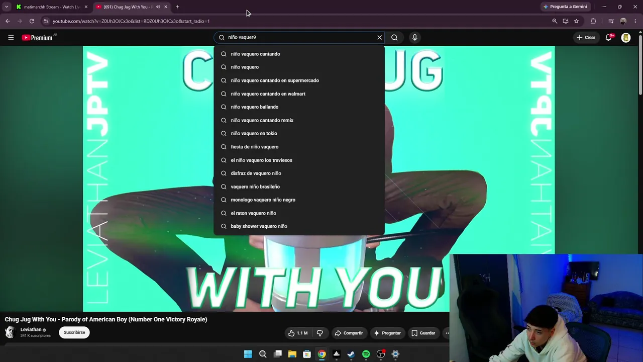
Task: Clear the search box text
Action: point(380,37)
